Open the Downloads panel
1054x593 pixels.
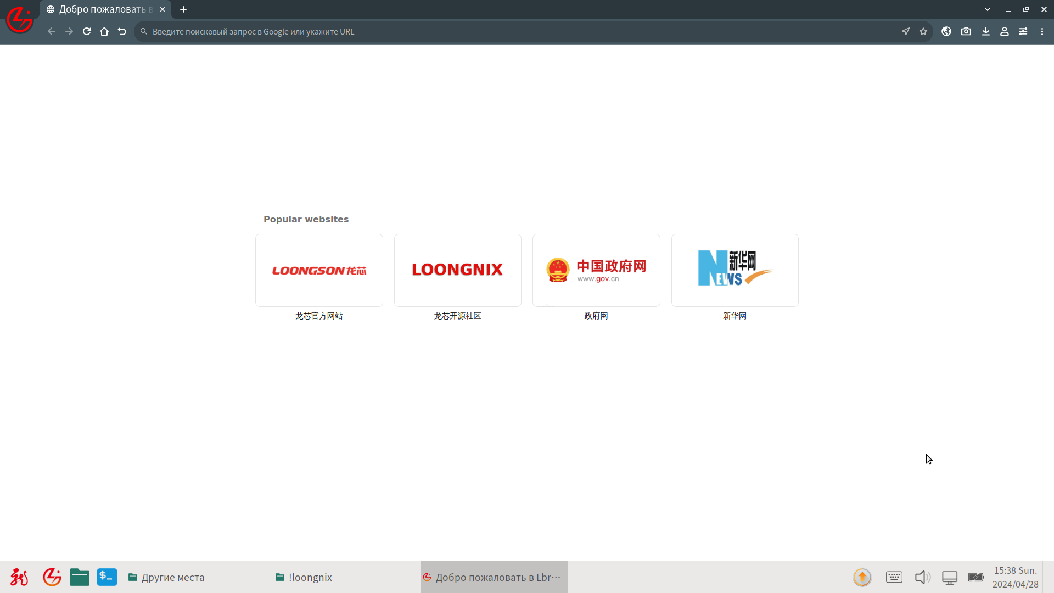tap(985, 31)
